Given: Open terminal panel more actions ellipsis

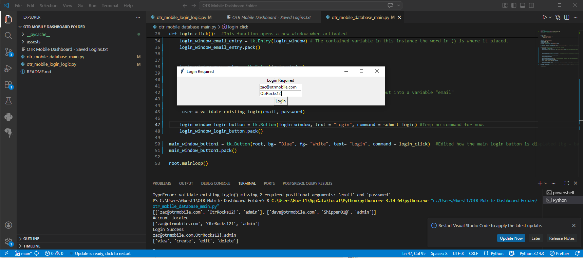Looking at the screenshot, I should [553, 183].
